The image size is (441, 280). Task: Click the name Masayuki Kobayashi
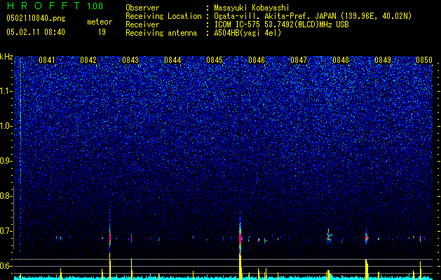click(252, 8)
